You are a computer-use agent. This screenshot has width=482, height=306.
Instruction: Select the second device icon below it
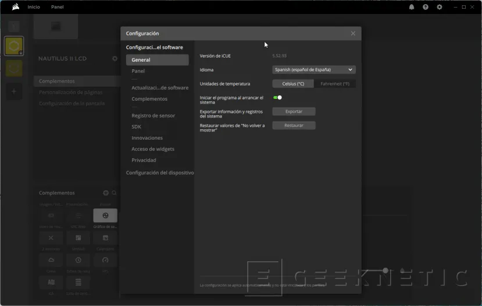(x=14, y=68)
